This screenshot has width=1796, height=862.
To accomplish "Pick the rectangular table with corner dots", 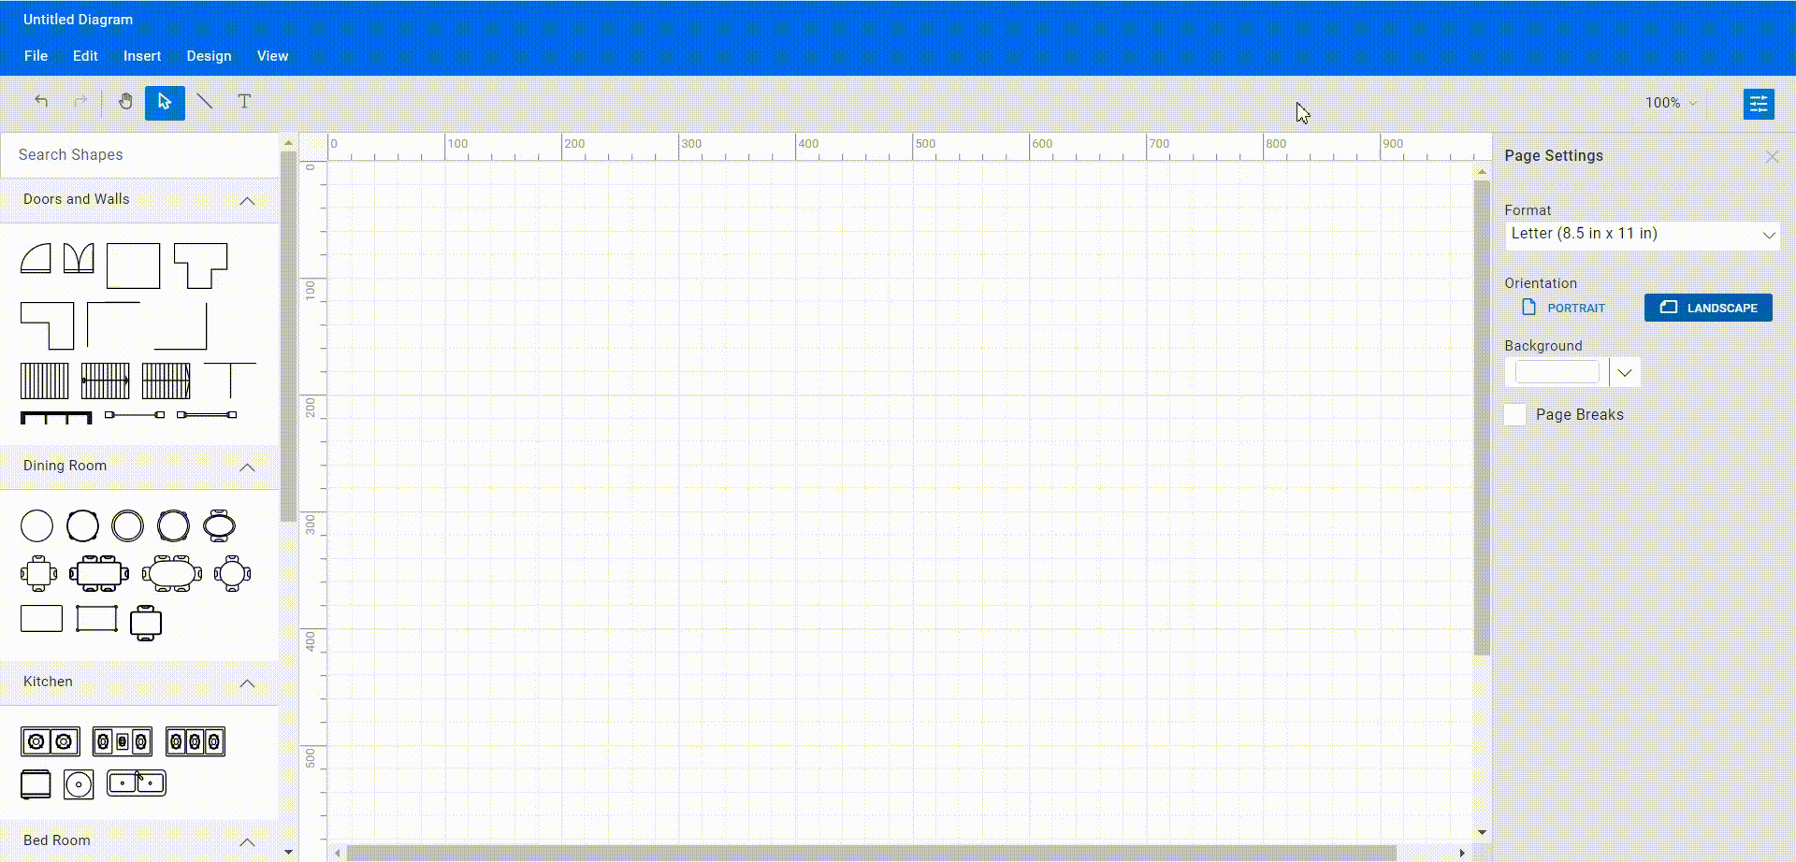I will tap(96, 619).
